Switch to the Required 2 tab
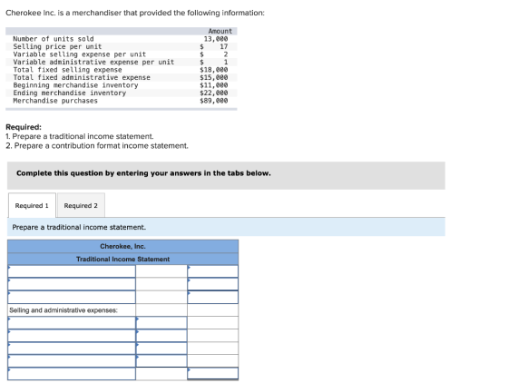 (x=81, y=205)
